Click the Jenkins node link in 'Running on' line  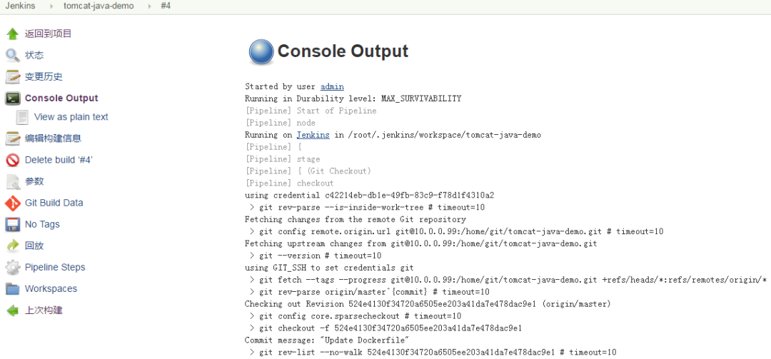(313, 135)
